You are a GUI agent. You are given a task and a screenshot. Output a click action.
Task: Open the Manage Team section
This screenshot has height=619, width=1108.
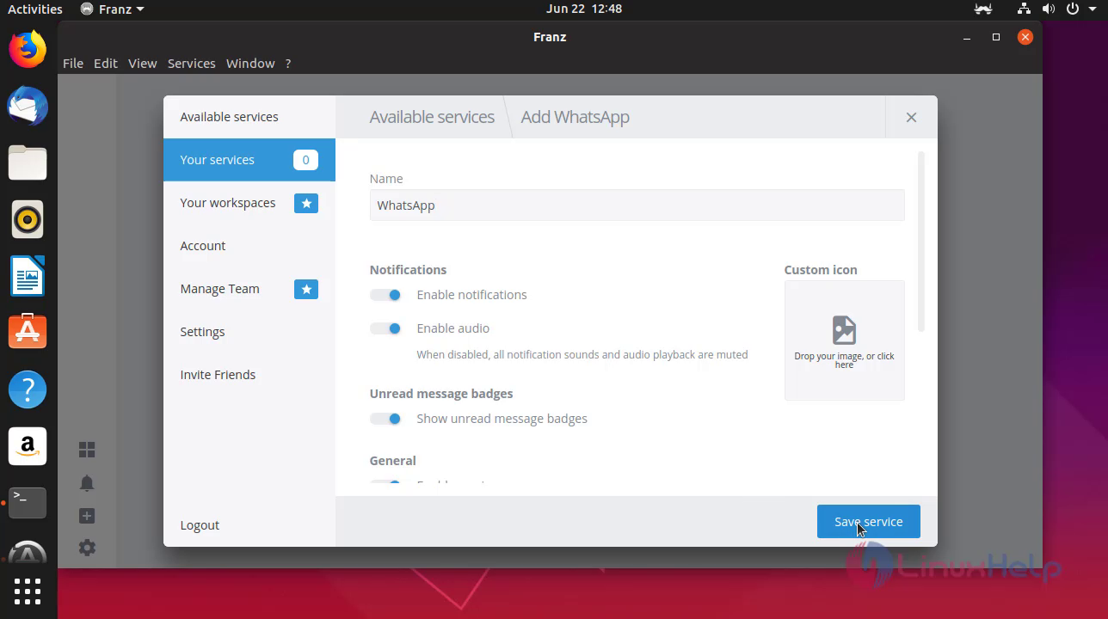(249, 289)
